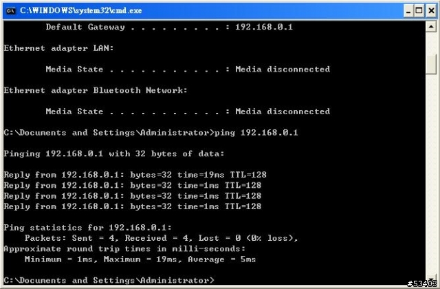The image size is (440, 289).
Task: Click the Default Gateway 192.168.0.1 line
Action: point(169,27)
